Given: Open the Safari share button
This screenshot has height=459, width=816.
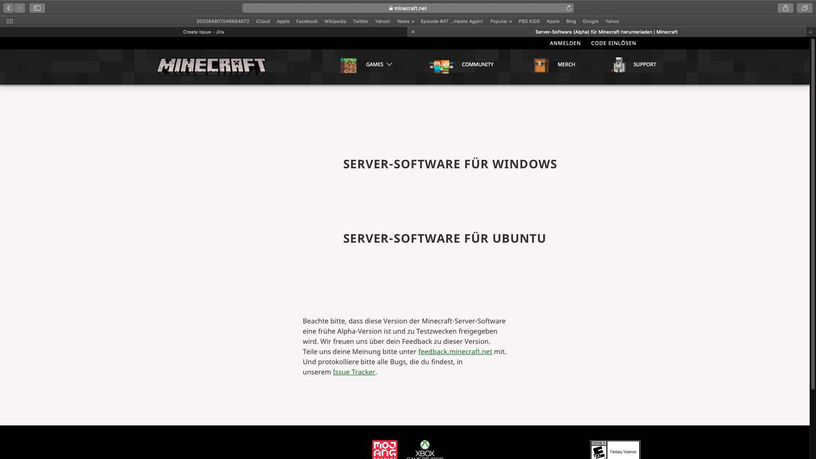Looking at the screenshot, I should (x=785, y=8).
